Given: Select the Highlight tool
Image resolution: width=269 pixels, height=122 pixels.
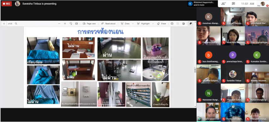Looking at the screenshot, I should pos(143,24).
